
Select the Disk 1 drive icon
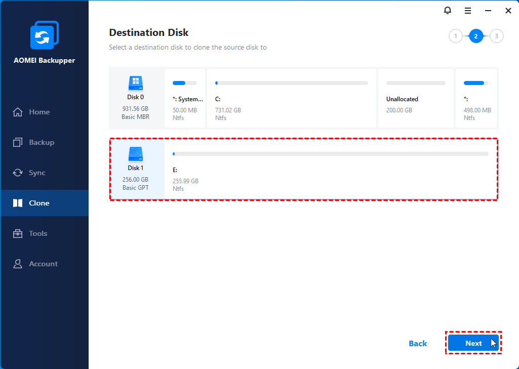(136, 154)
